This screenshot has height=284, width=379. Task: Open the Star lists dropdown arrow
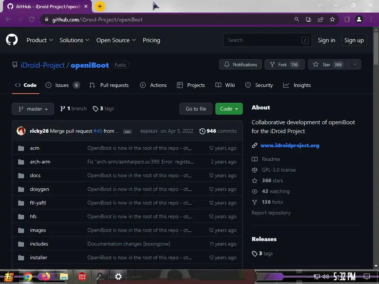tap(355, 64)
